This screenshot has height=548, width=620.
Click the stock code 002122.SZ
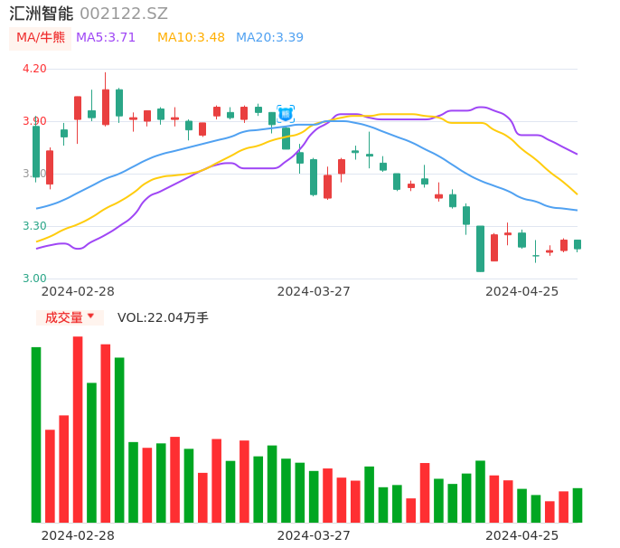click(124, 14)
